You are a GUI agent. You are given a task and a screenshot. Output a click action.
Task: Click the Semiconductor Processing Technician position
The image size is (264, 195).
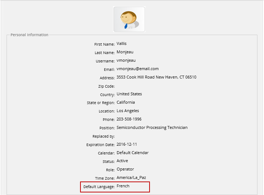(152, 128)
